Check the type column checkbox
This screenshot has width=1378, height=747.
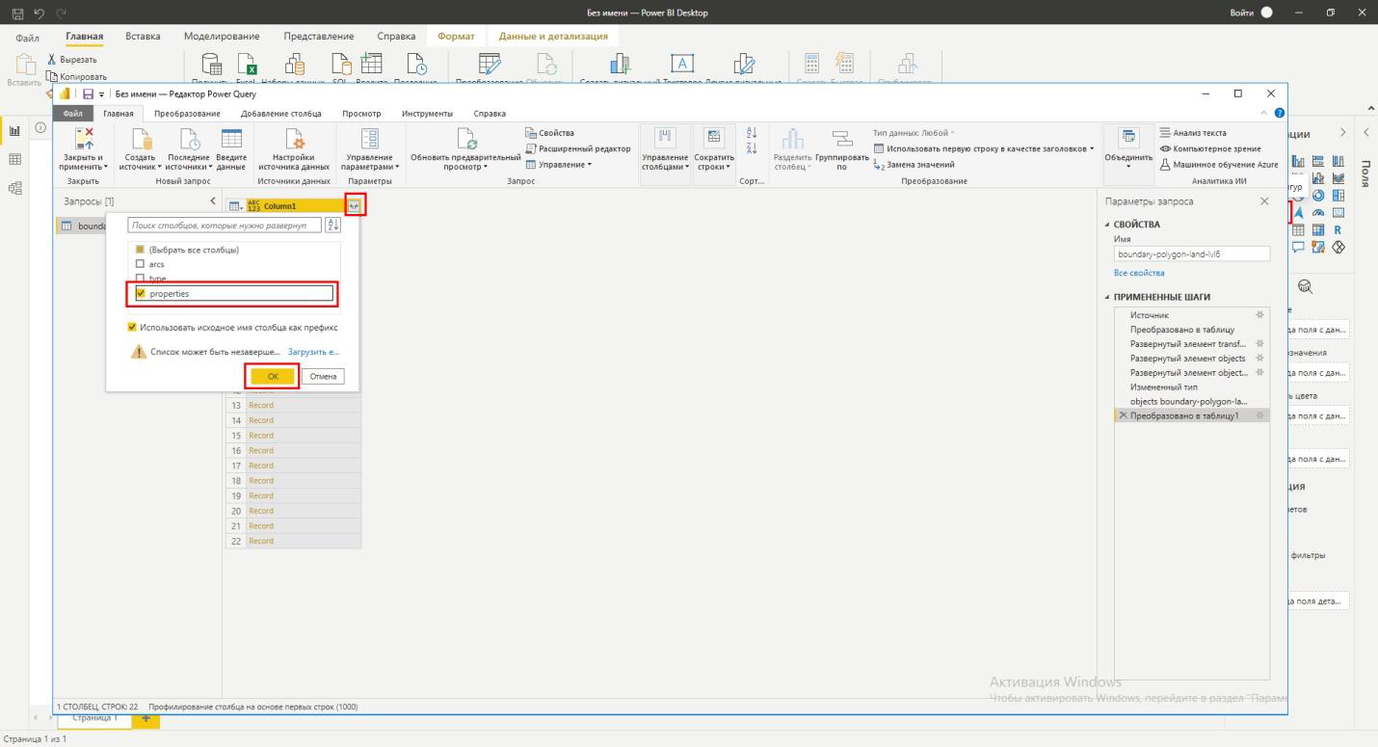140,279
